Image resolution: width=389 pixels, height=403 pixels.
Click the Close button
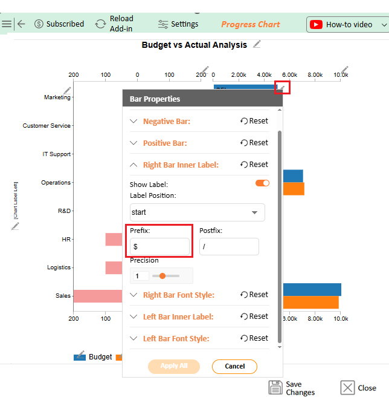pyautogui.click(x=358, y=388)
